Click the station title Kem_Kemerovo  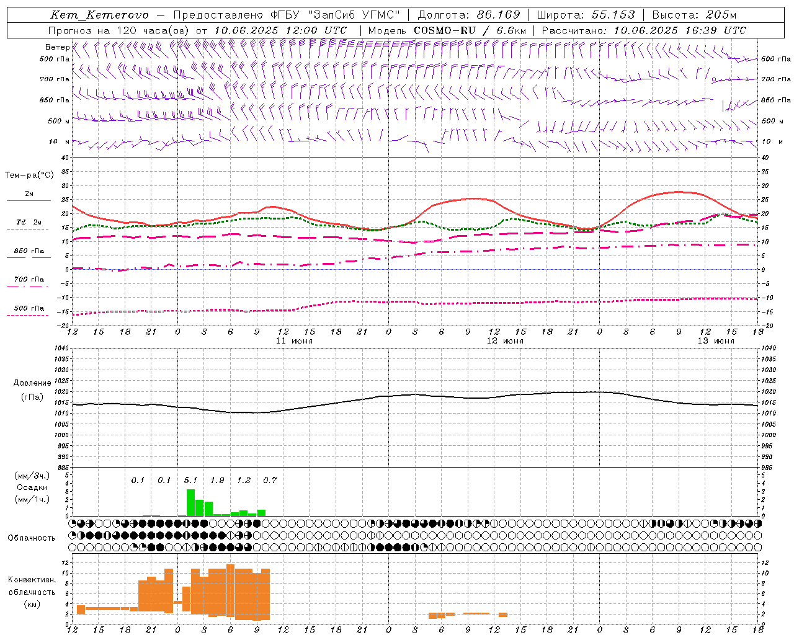coord(99,15)
